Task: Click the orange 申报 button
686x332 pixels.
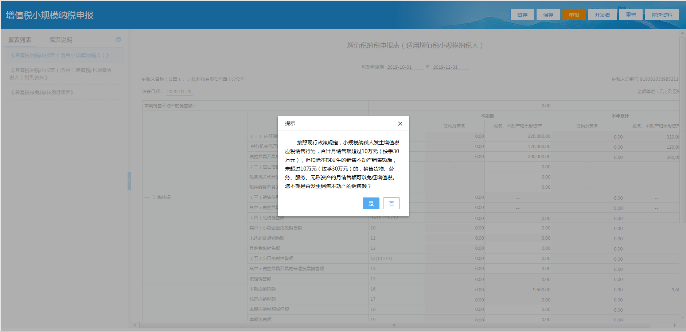Action: (574, 15)
